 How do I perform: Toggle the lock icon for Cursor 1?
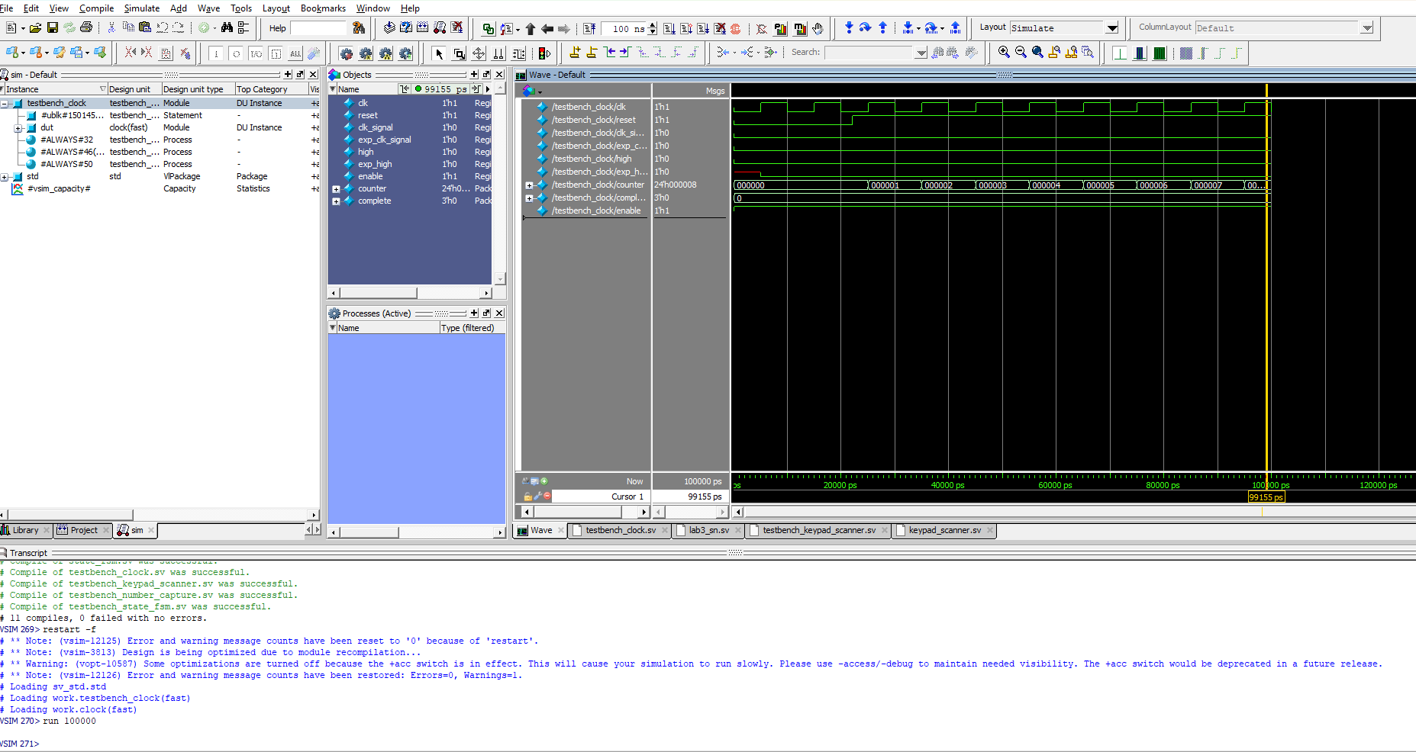click(527, 497)
